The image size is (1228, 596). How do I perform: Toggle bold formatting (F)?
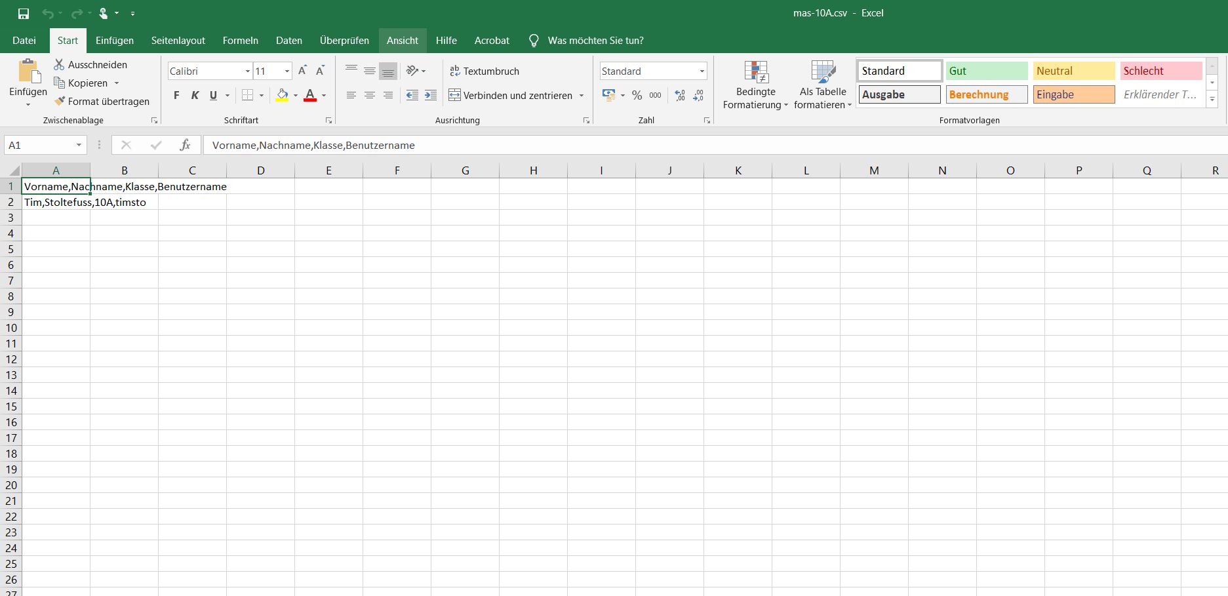tap(176, 96)
